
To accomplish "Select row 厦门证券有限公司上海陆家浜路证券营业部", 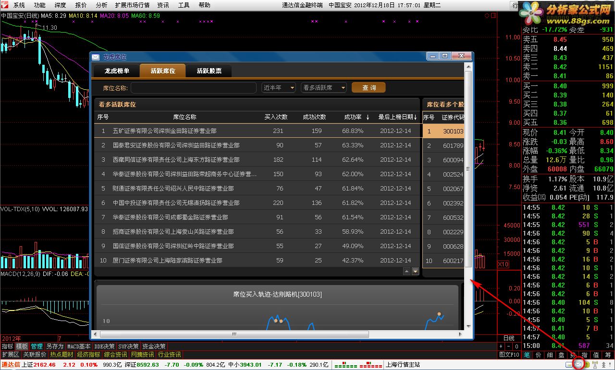I will coord(257,260).
